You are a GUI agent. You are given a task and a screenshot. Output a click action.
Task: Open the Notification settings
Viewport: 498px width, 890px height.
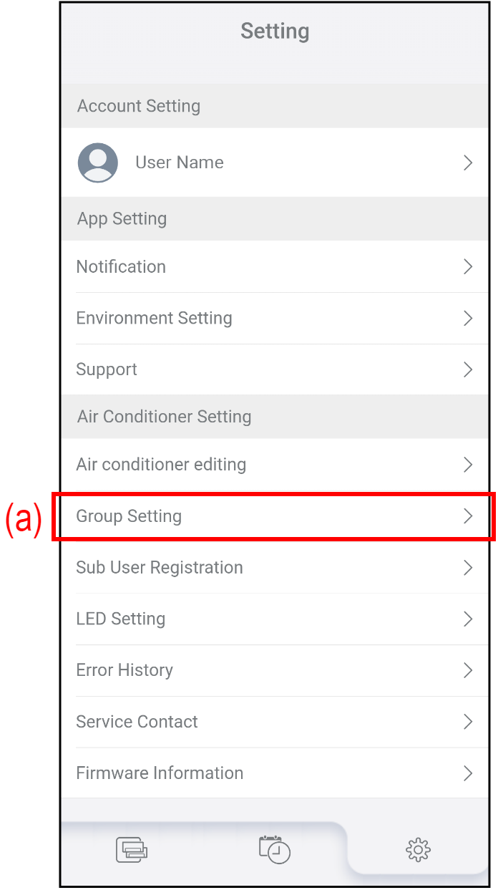(121, 267)
